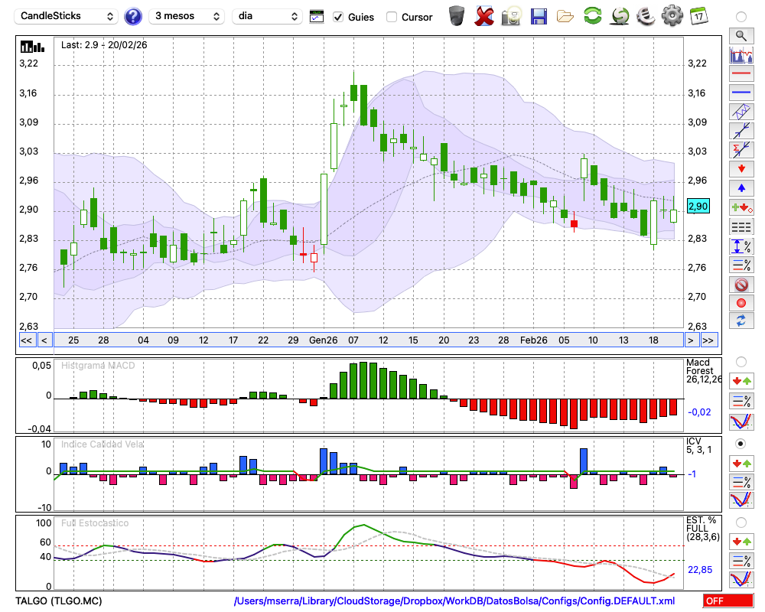Click the Config.DEFAULT.xml file path link

454,601
